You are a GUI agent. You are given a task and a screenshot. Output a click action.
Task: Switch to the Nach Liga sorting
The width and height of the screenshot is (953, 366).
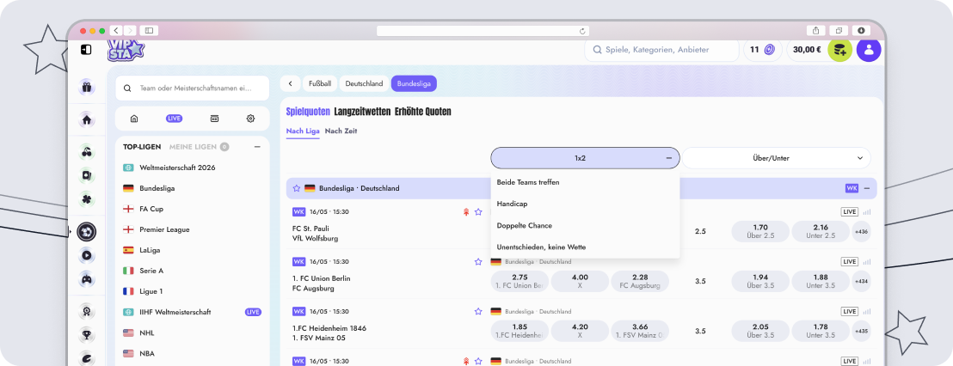[303, 131]
